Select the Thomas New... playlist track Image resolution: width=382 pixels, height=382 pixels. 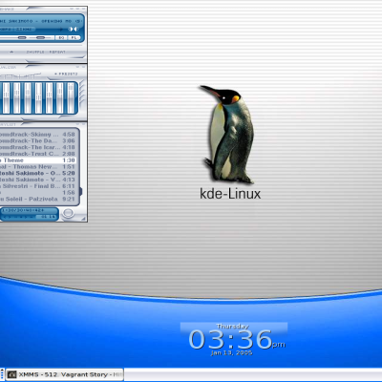point(37,167)
